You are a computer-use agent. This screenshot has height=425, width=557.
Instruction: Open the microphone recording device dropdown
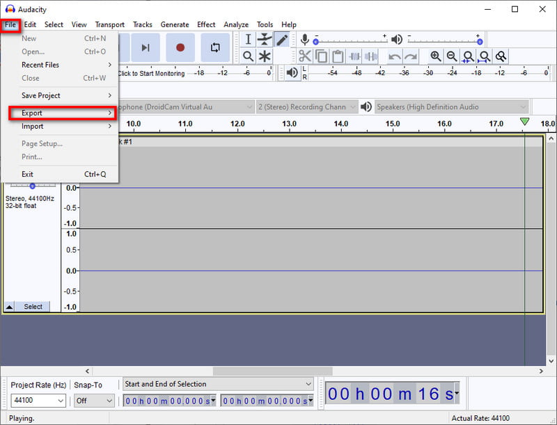(187, 107)
